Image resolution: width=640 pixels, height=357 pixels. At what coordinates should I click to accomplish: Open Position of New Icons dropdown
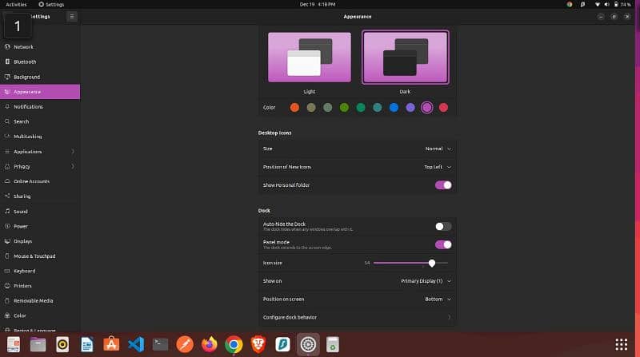(x=438, y=167)
